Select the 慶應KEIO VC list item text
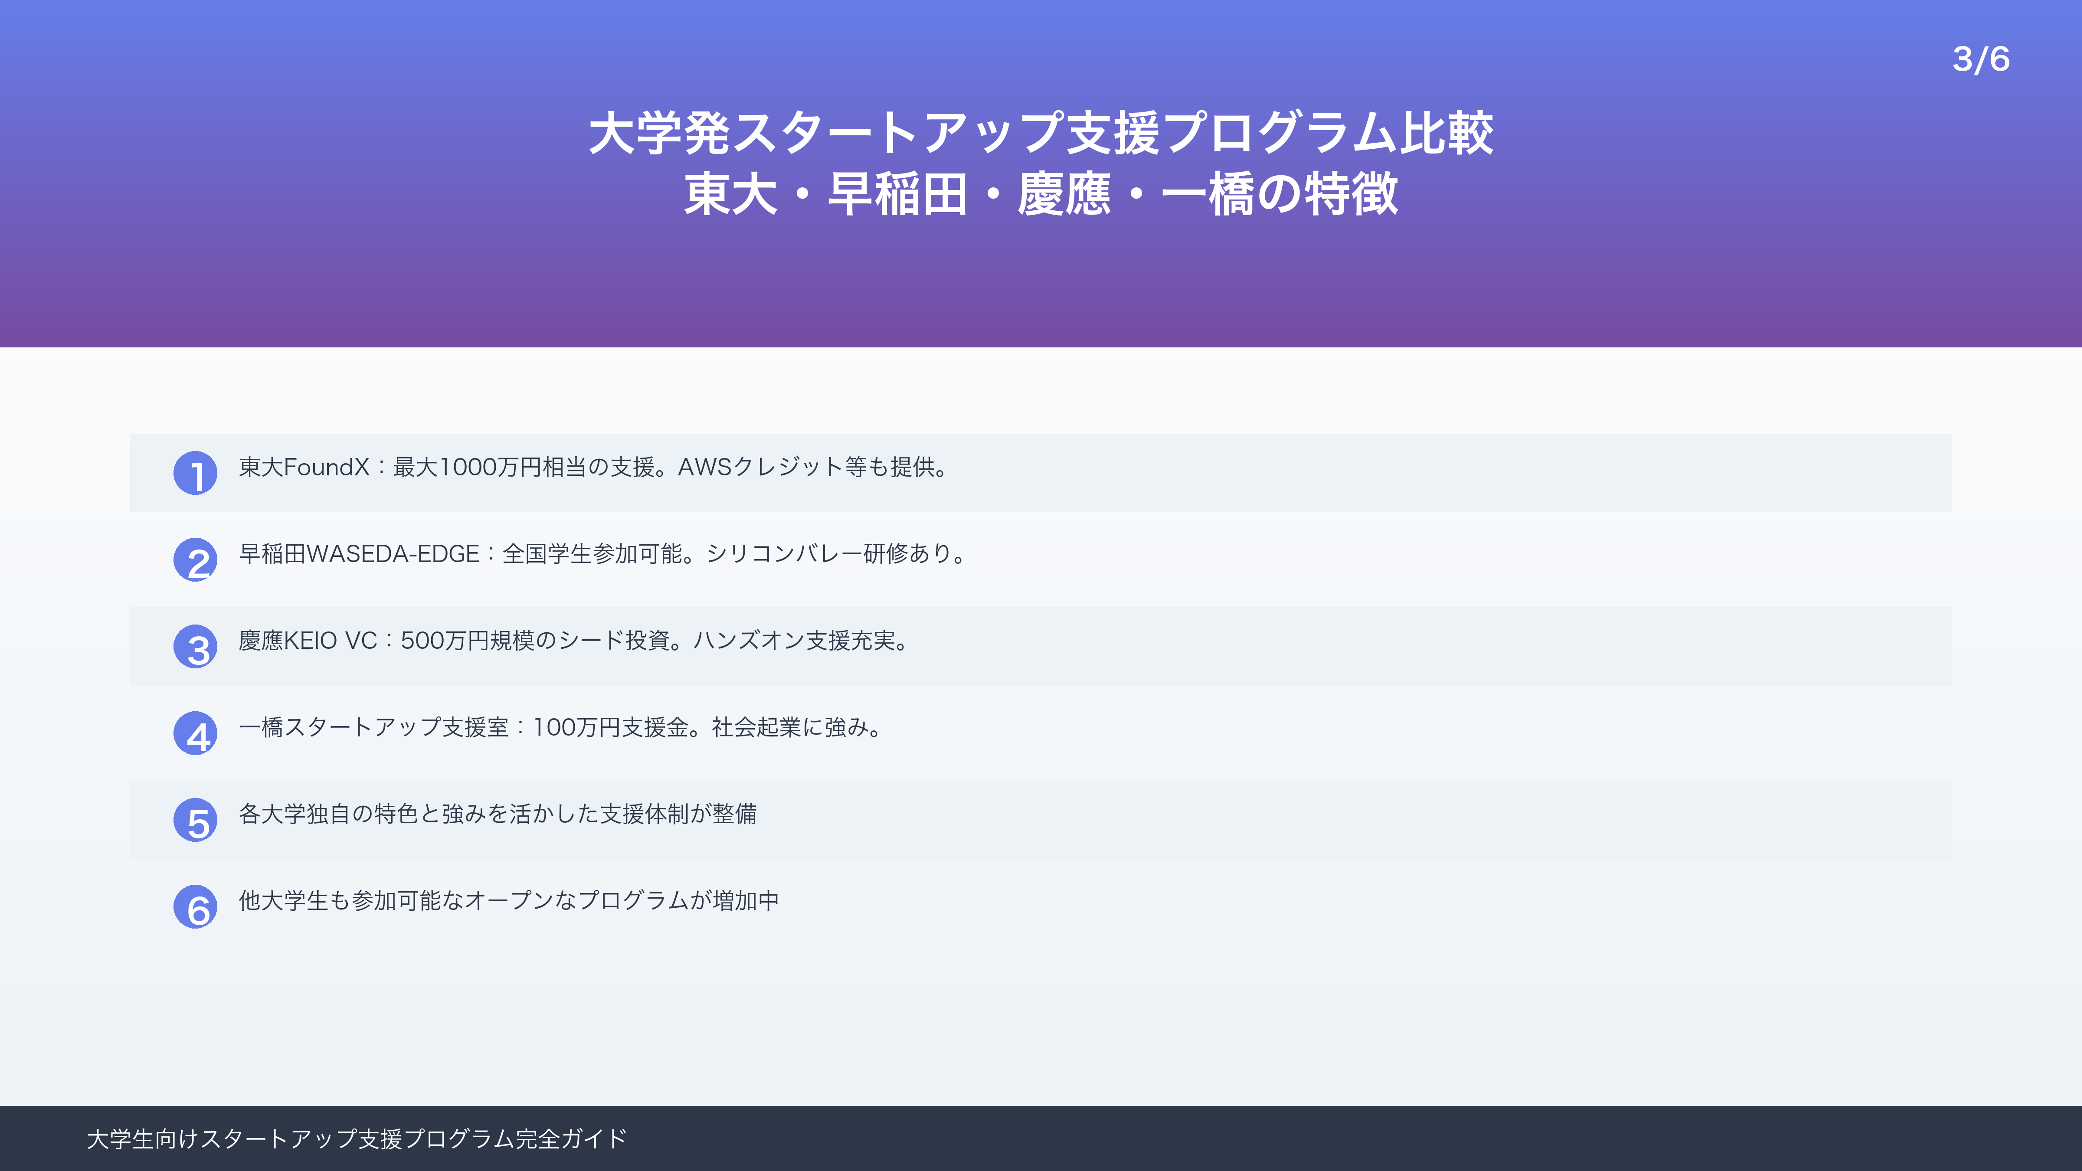The height and width of the screenshot is (1171, 2082). click(575, 641)
